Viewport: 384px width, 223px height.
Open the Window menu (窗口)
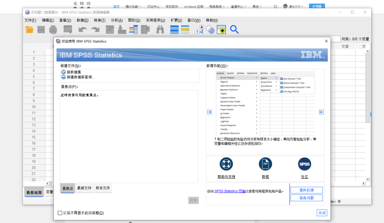pyautogui.click(x=194, y=20)
